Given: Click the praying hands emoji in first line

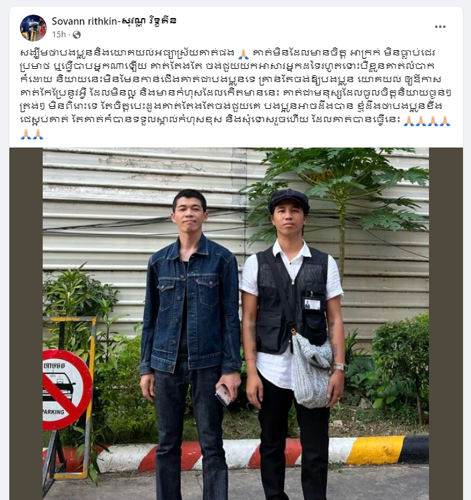Looking at the screenshot, I should point(243,53).
